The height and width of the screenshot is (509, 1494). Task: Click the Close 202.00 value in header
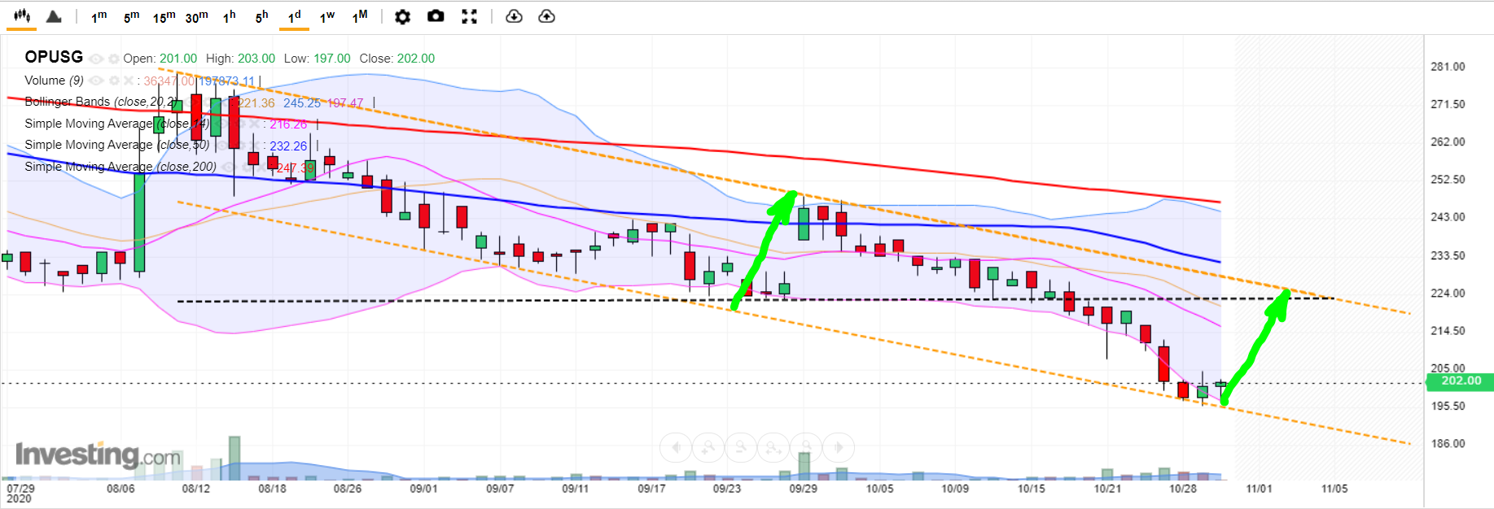(x=415, y=59)
